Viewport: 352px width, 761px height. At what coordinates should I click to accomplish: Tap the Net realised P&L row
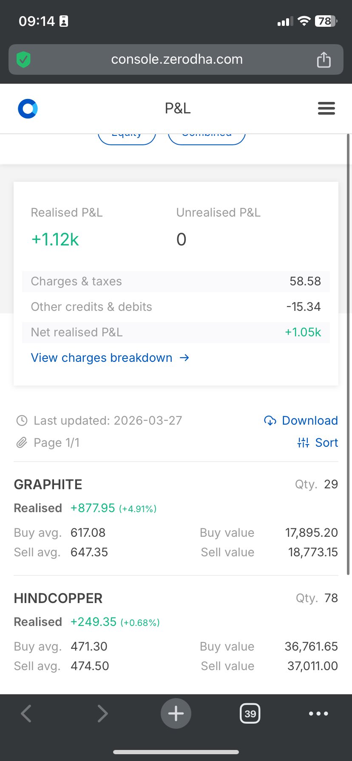(176, 332)
